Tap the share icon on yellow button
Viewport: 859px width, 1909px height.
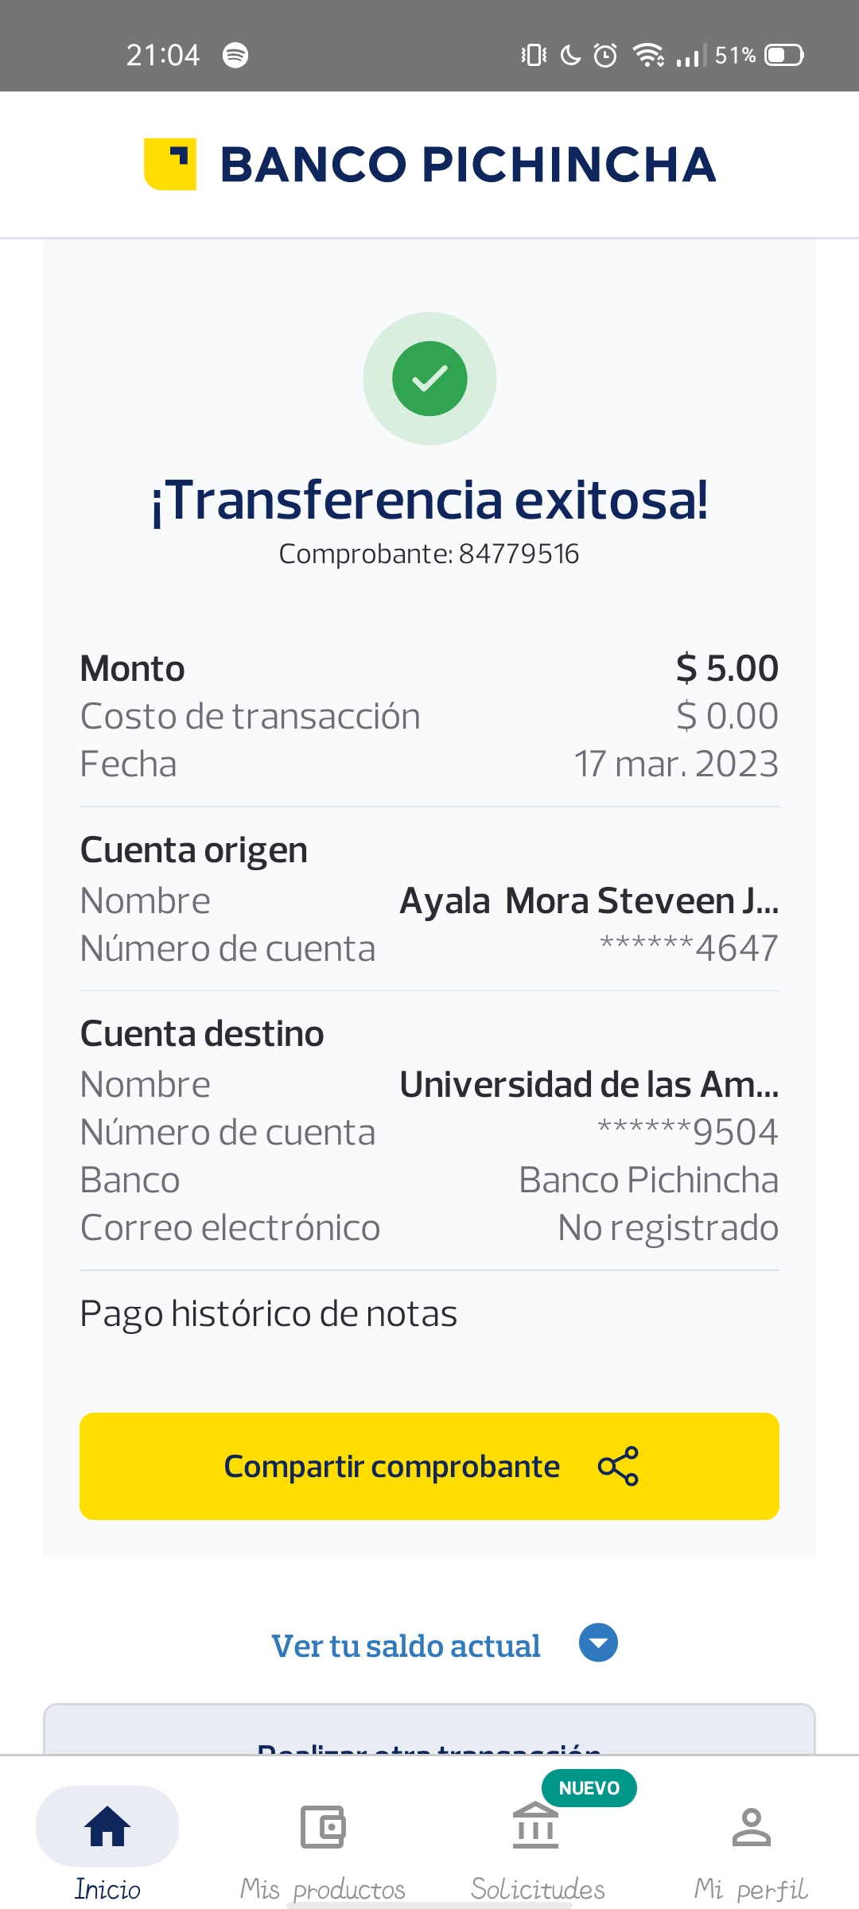(618, 1466)
